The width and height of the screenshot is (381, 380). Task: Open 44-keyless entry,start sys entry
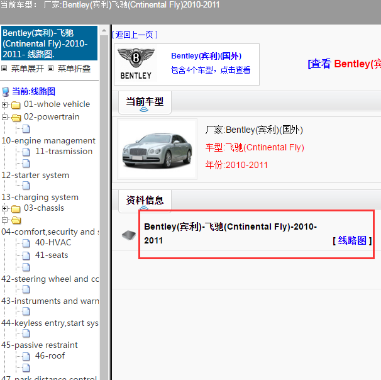[x=50, y=323]
